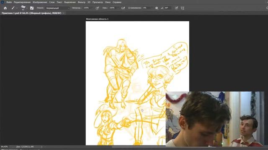The image size is (268, 150).
Task: Open the Выделение menu
Action: (x=70, y=2)
